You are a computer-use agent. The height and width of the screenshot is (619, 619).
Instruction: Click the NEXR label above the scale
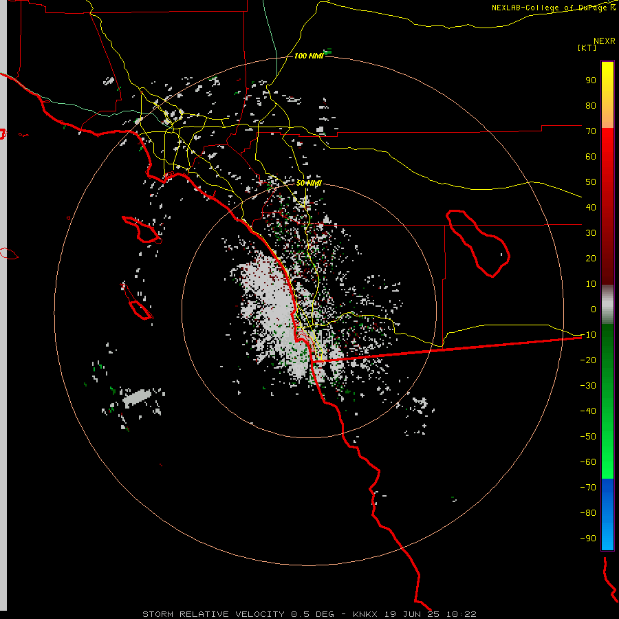605,41
